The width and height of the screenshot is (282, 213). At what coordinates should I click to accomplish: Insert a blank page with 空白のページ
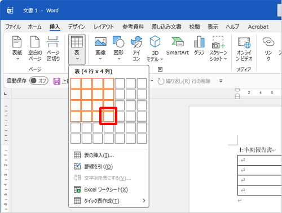[35, 48]
